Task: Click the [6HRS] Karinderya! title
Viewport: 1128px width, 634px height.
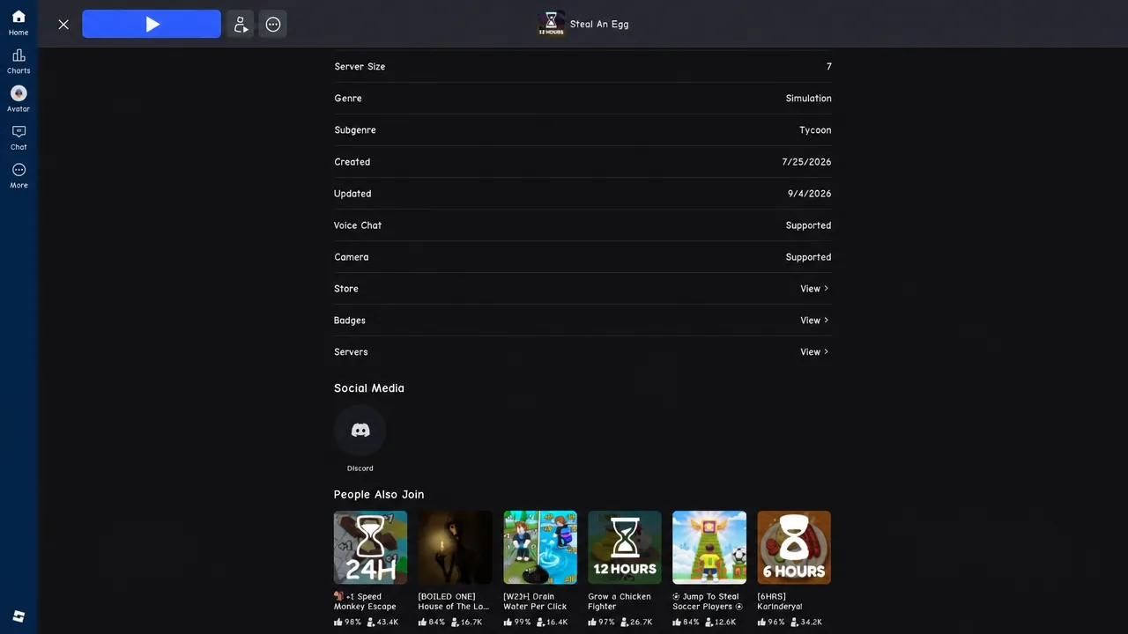Action: (780, 601)
